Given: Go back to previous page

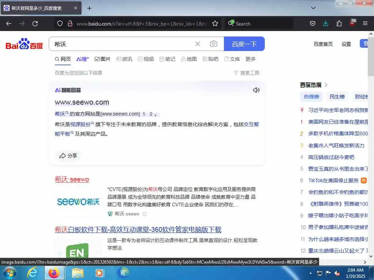Looking at the screenshot, I should click(x=9, y=24).
